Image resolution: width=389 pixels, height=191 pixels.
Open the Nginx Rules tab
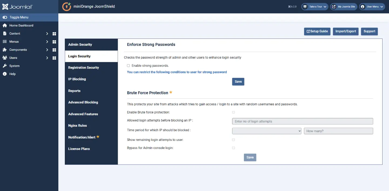click(91, 126)
